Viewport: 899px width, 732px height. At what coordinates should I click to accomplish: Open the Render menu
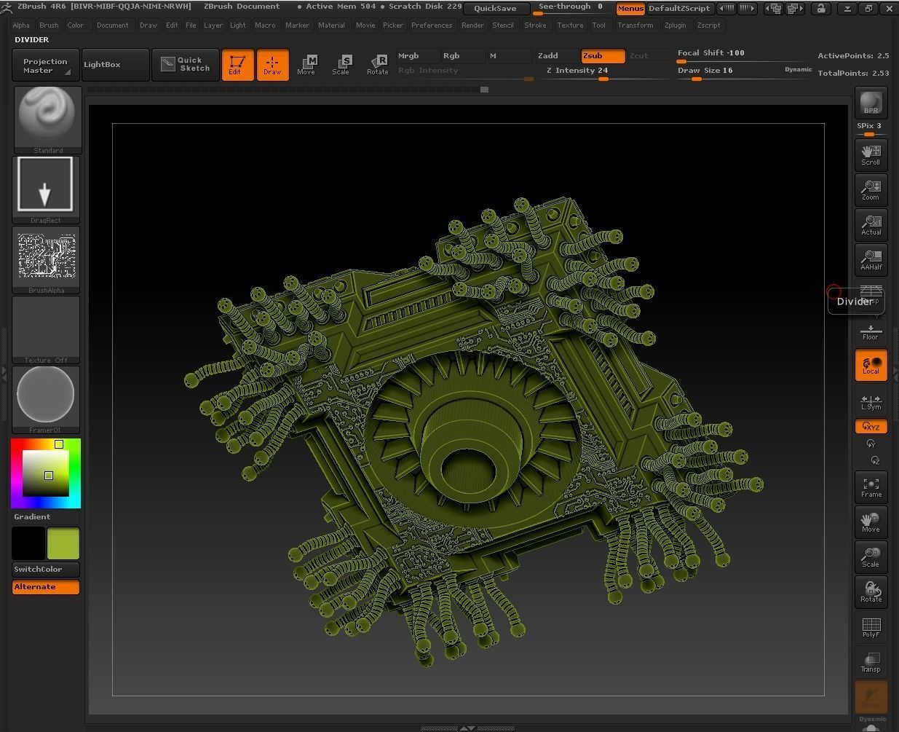click(472, 25)
